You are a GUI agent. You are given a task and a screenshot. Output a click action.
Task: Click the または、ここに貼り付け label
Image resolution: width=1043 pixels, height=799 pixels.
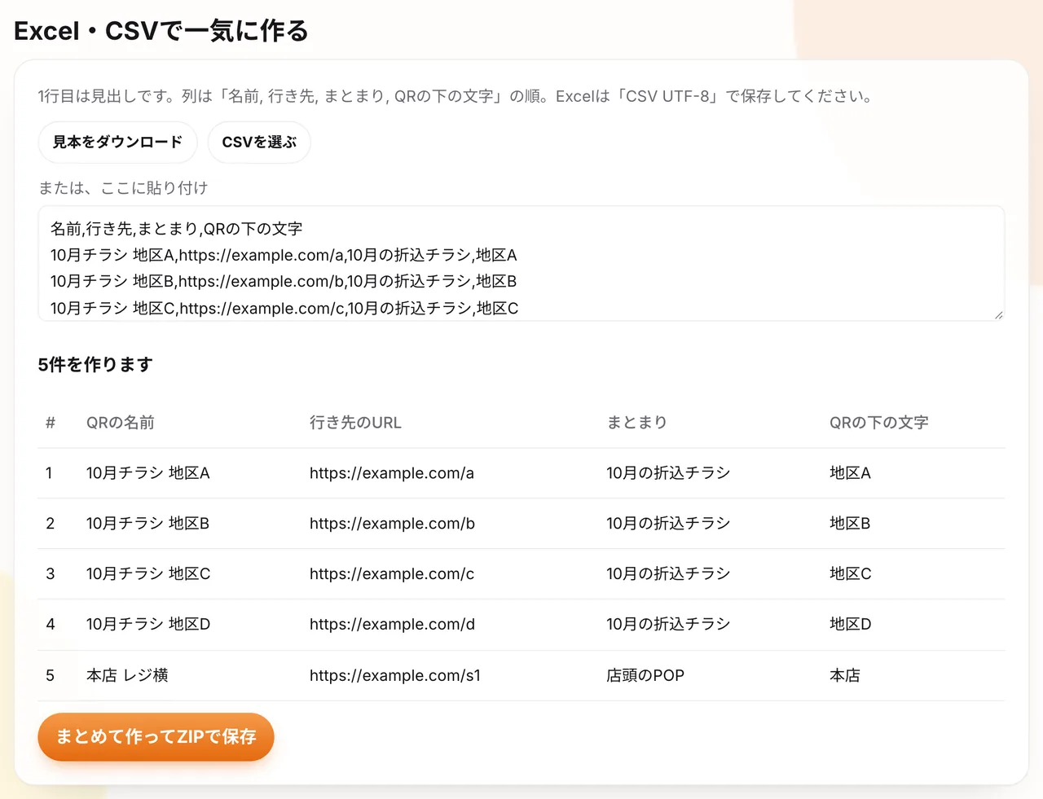point(123,188)
